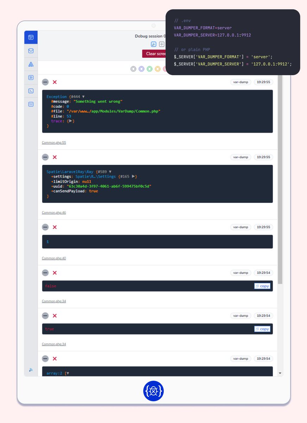Click the 19:29:54 timestamp on the array:2 event
The image size is (307, 423).
click(264, 359)
